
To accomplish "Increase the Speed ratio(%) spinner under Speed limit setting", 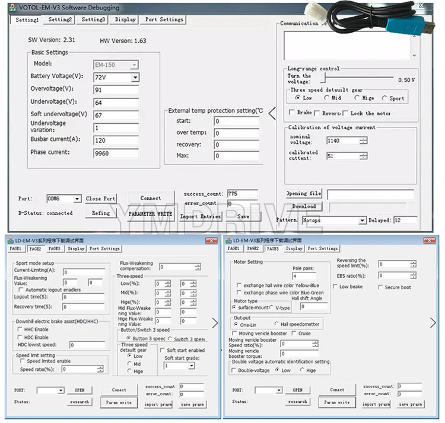I will [x=100, y=367].
